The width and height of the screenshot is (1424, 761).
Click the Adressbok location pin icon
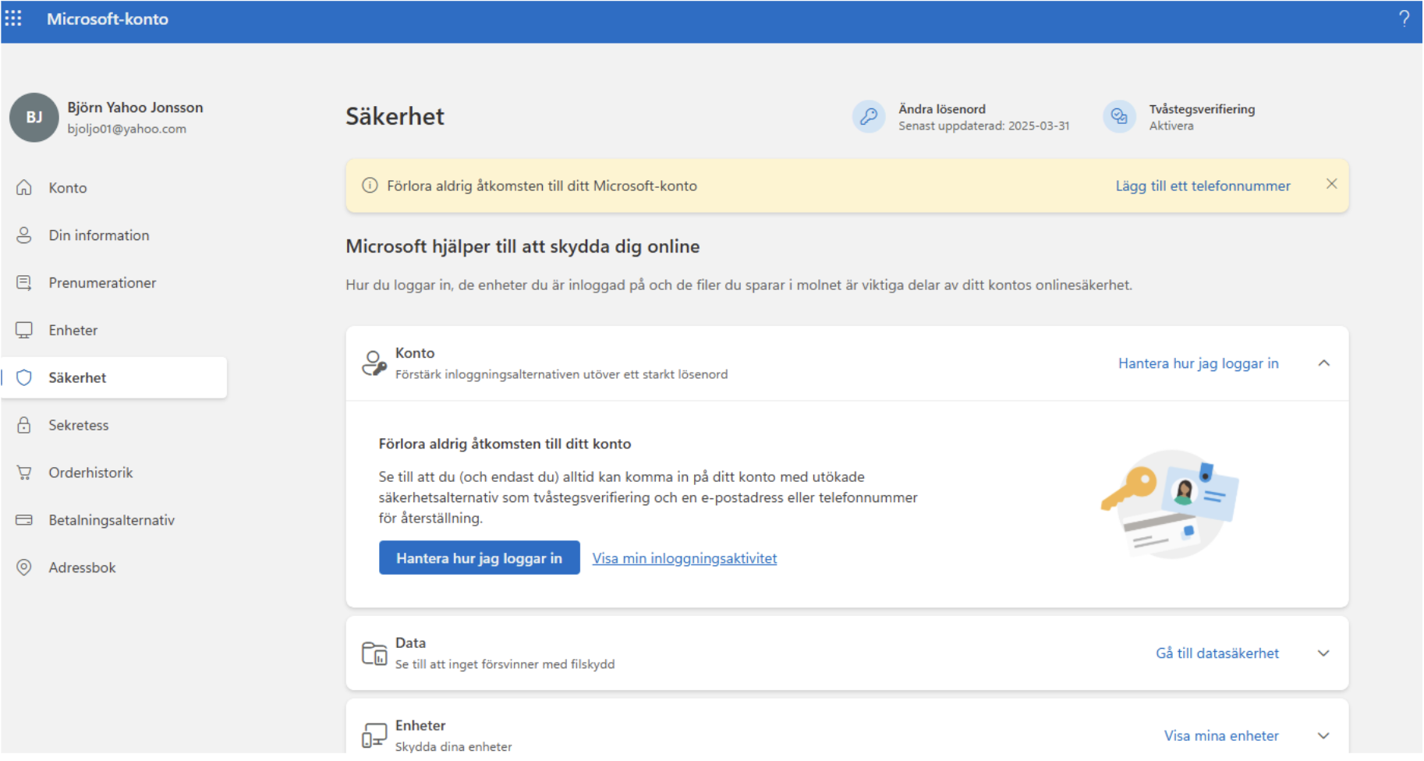pos(24,568)
